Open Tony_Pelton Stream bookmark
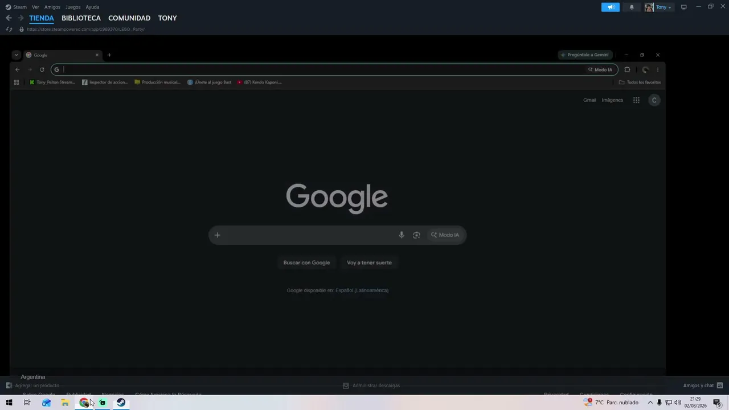Viewport: 729px width, 410px height. click(x=52, y=82)
